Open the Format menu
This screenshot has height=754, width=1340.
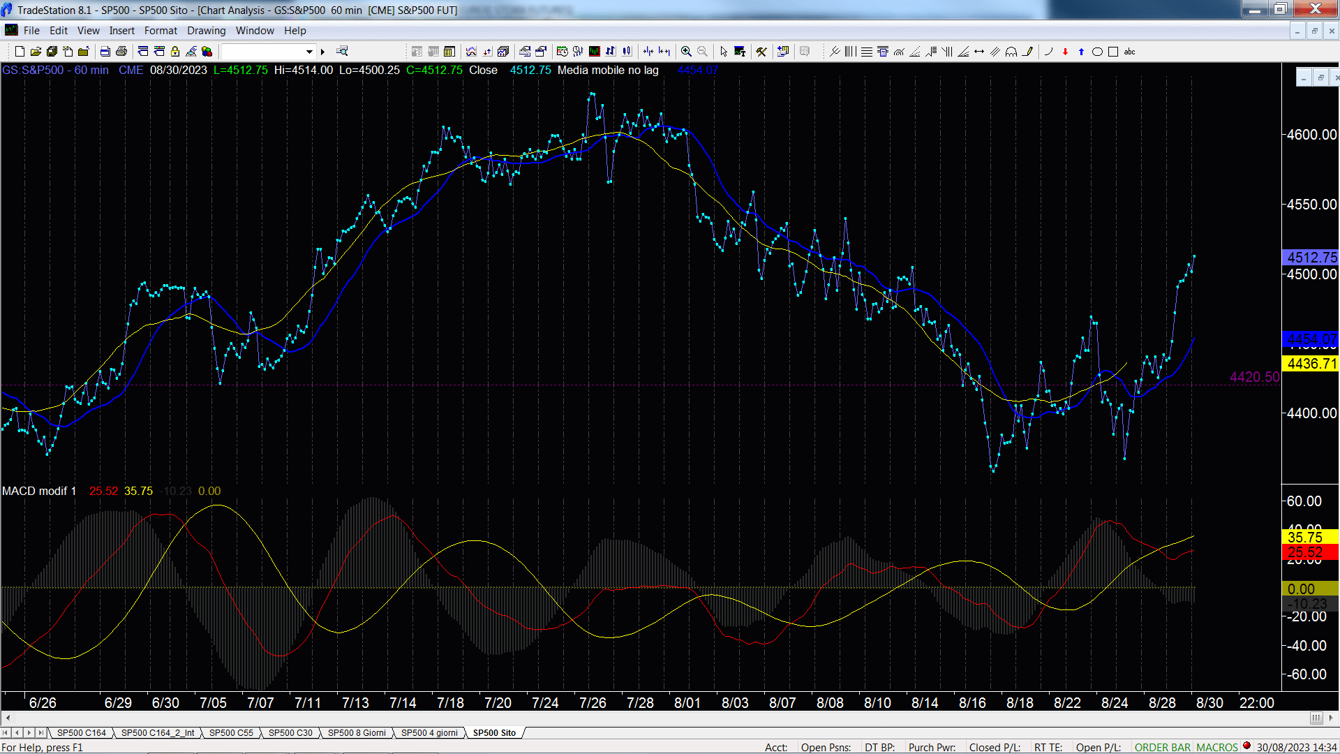[161, 31]
